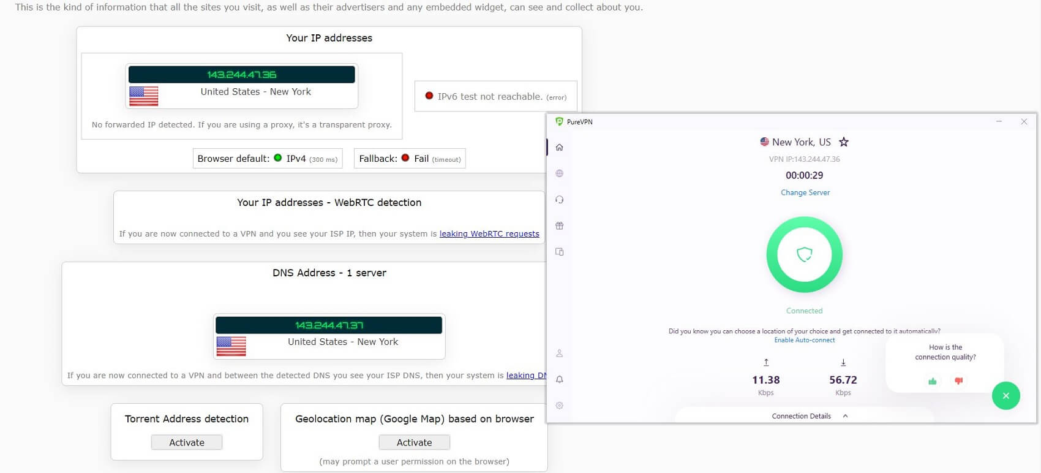Click the US flag beside IP address location
The image size is (1041, 473).
(144, 96)
